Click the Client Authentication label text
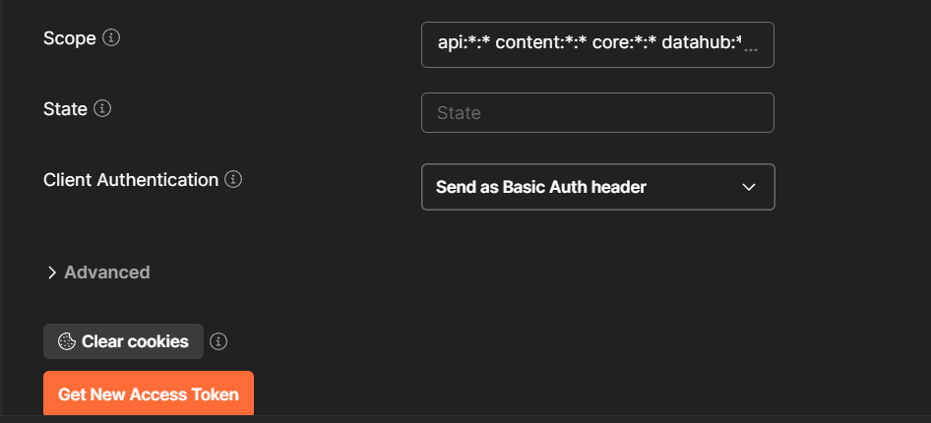The image size is (931, 423). pyautogui.click(x=131, y=180)
